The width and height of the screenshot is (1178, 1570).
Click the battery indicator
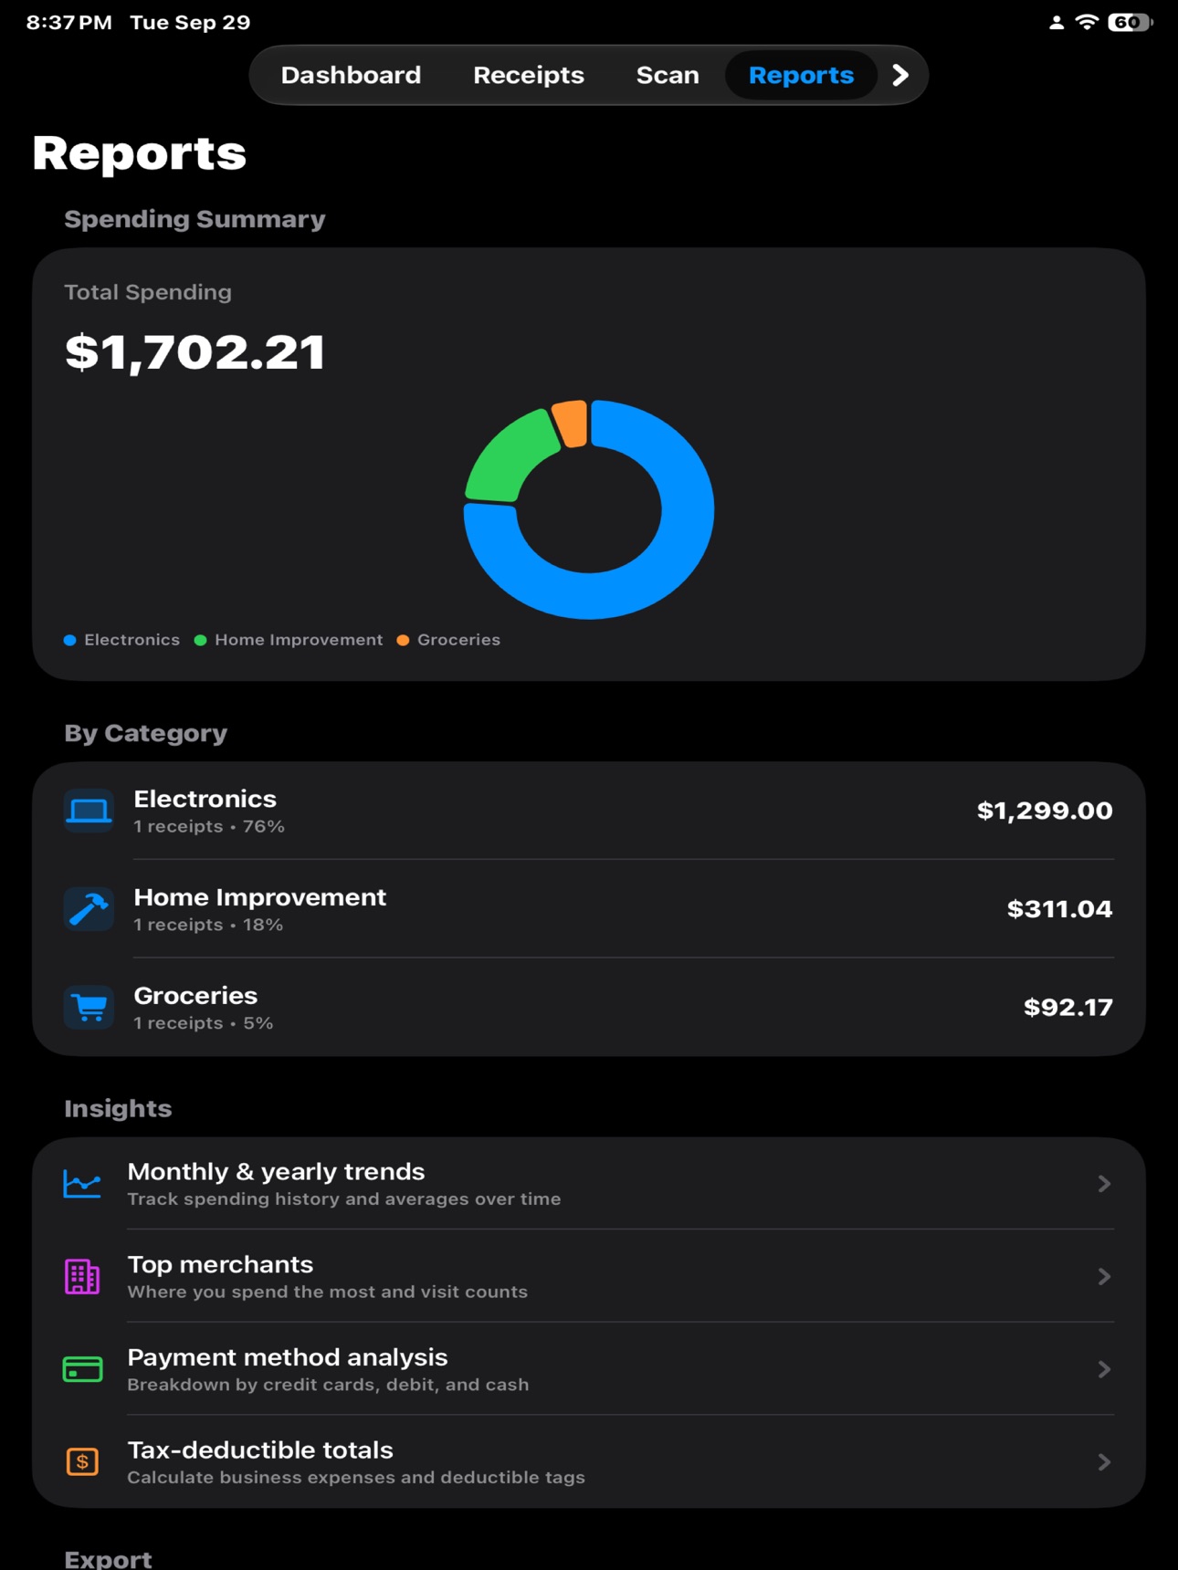[x=1130, y=22]
